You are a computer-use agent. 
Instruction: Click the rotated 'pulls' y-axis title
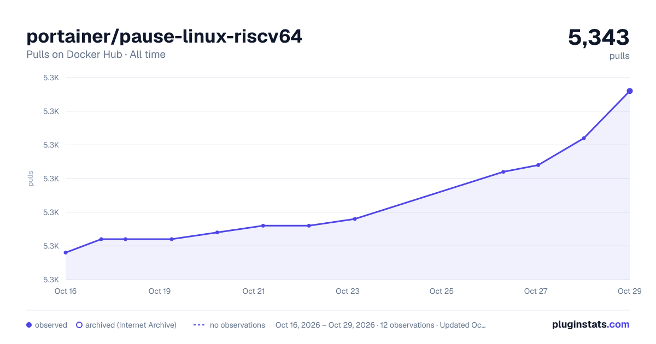(31, 179)
